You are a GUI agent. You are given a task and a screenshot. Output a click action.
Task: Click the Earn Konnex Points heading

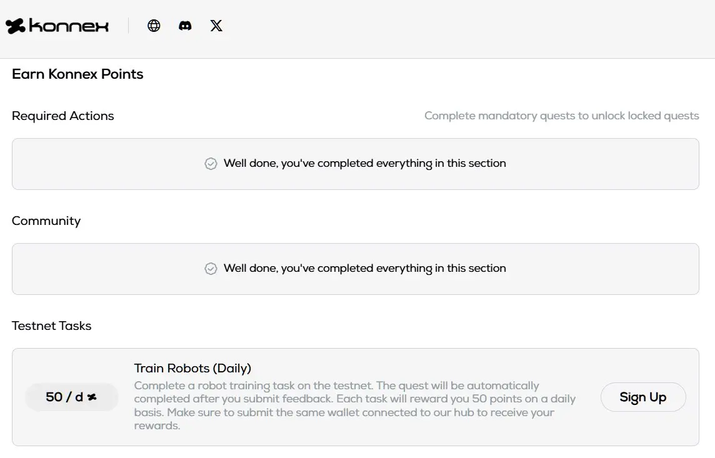pos(77,74)
